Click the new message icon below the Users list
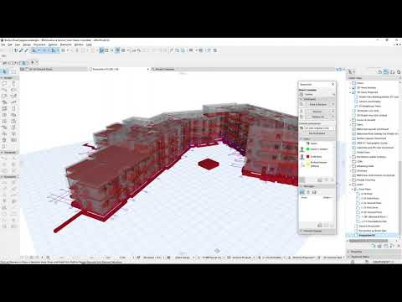Image resolution: width=402 pixels, height=302 pixels. [320, 180]
